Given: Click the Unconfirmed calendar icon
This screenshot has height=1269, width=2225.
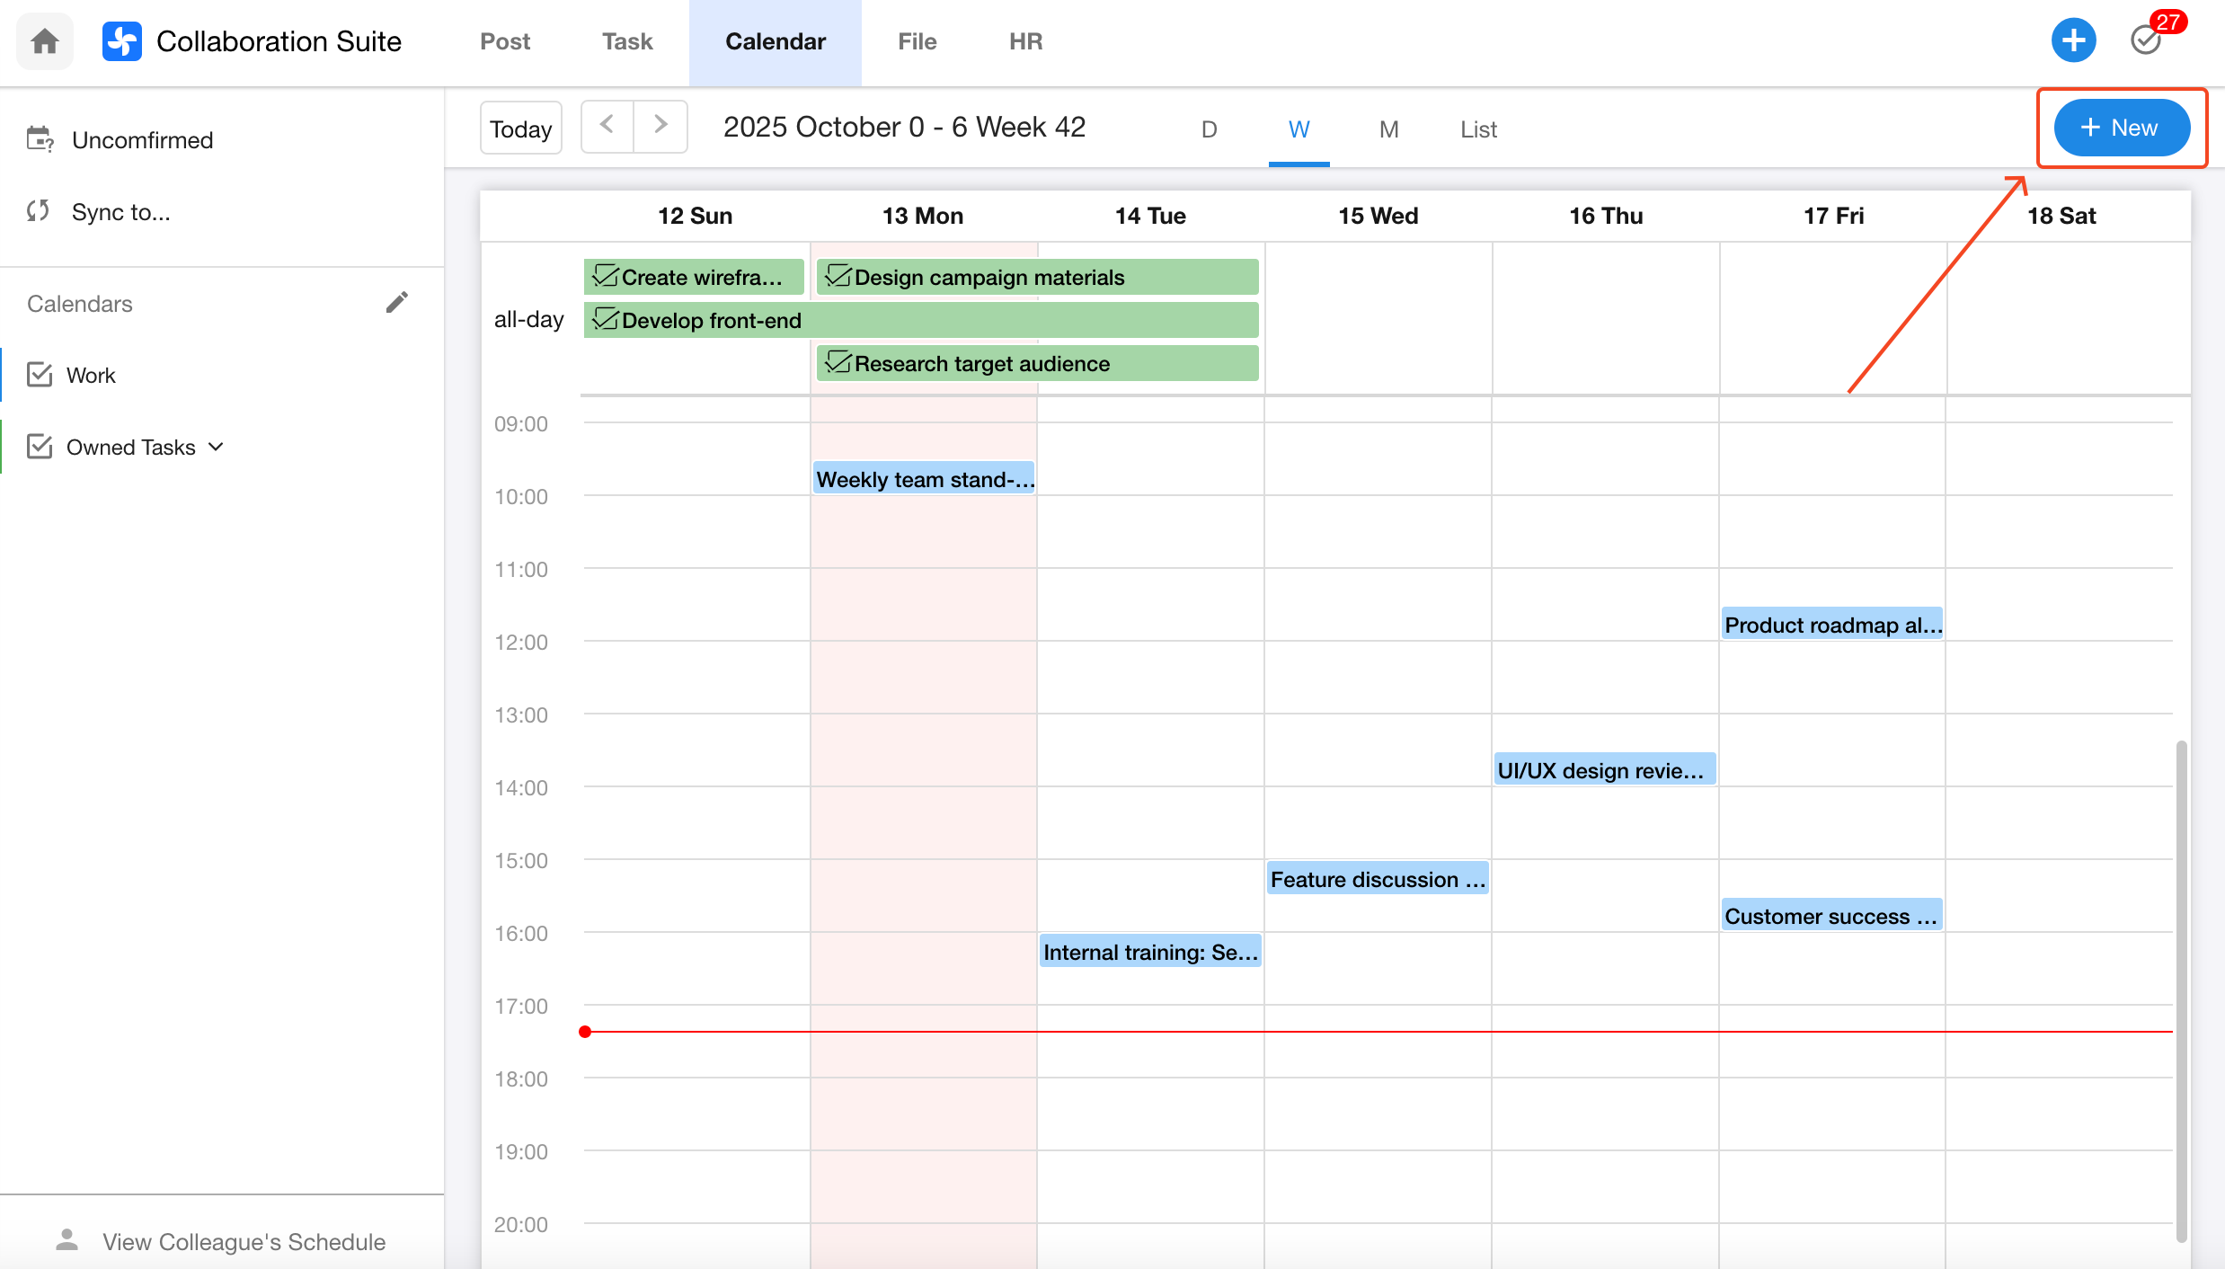Looking at the screenshot, I should (40, 139).
